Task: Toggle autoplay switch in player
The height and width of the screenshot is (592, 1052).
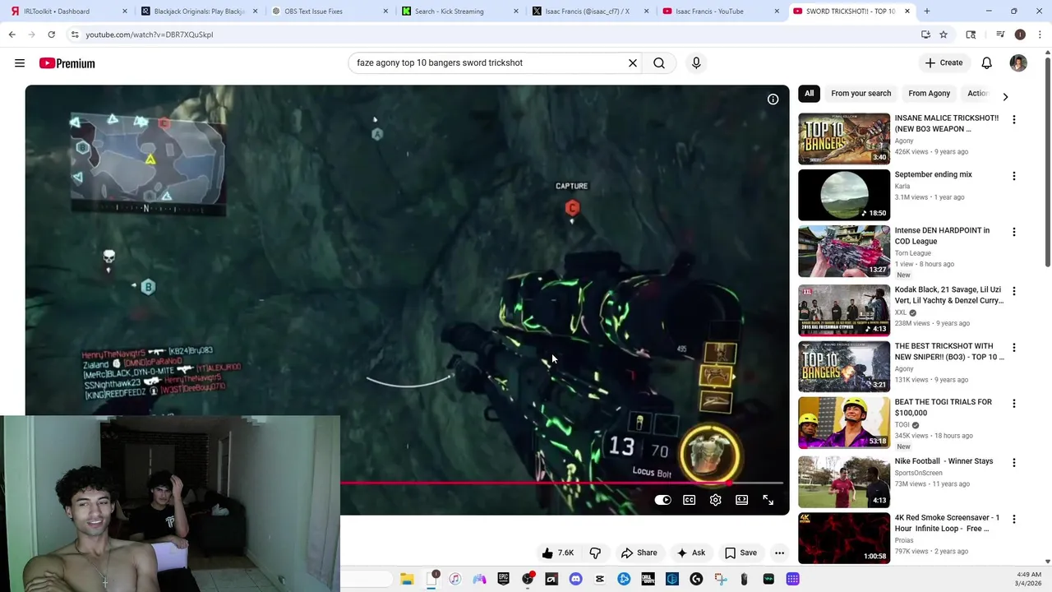Action: pyautogui.click(x=663, y=500)
